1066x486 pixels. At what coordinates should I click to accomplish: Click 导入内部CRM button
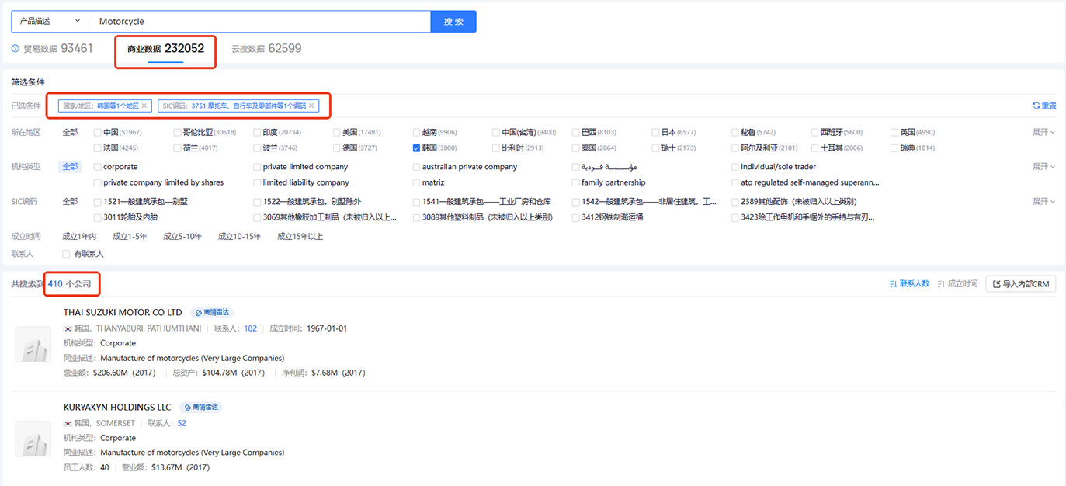(x=1020, y=284)
